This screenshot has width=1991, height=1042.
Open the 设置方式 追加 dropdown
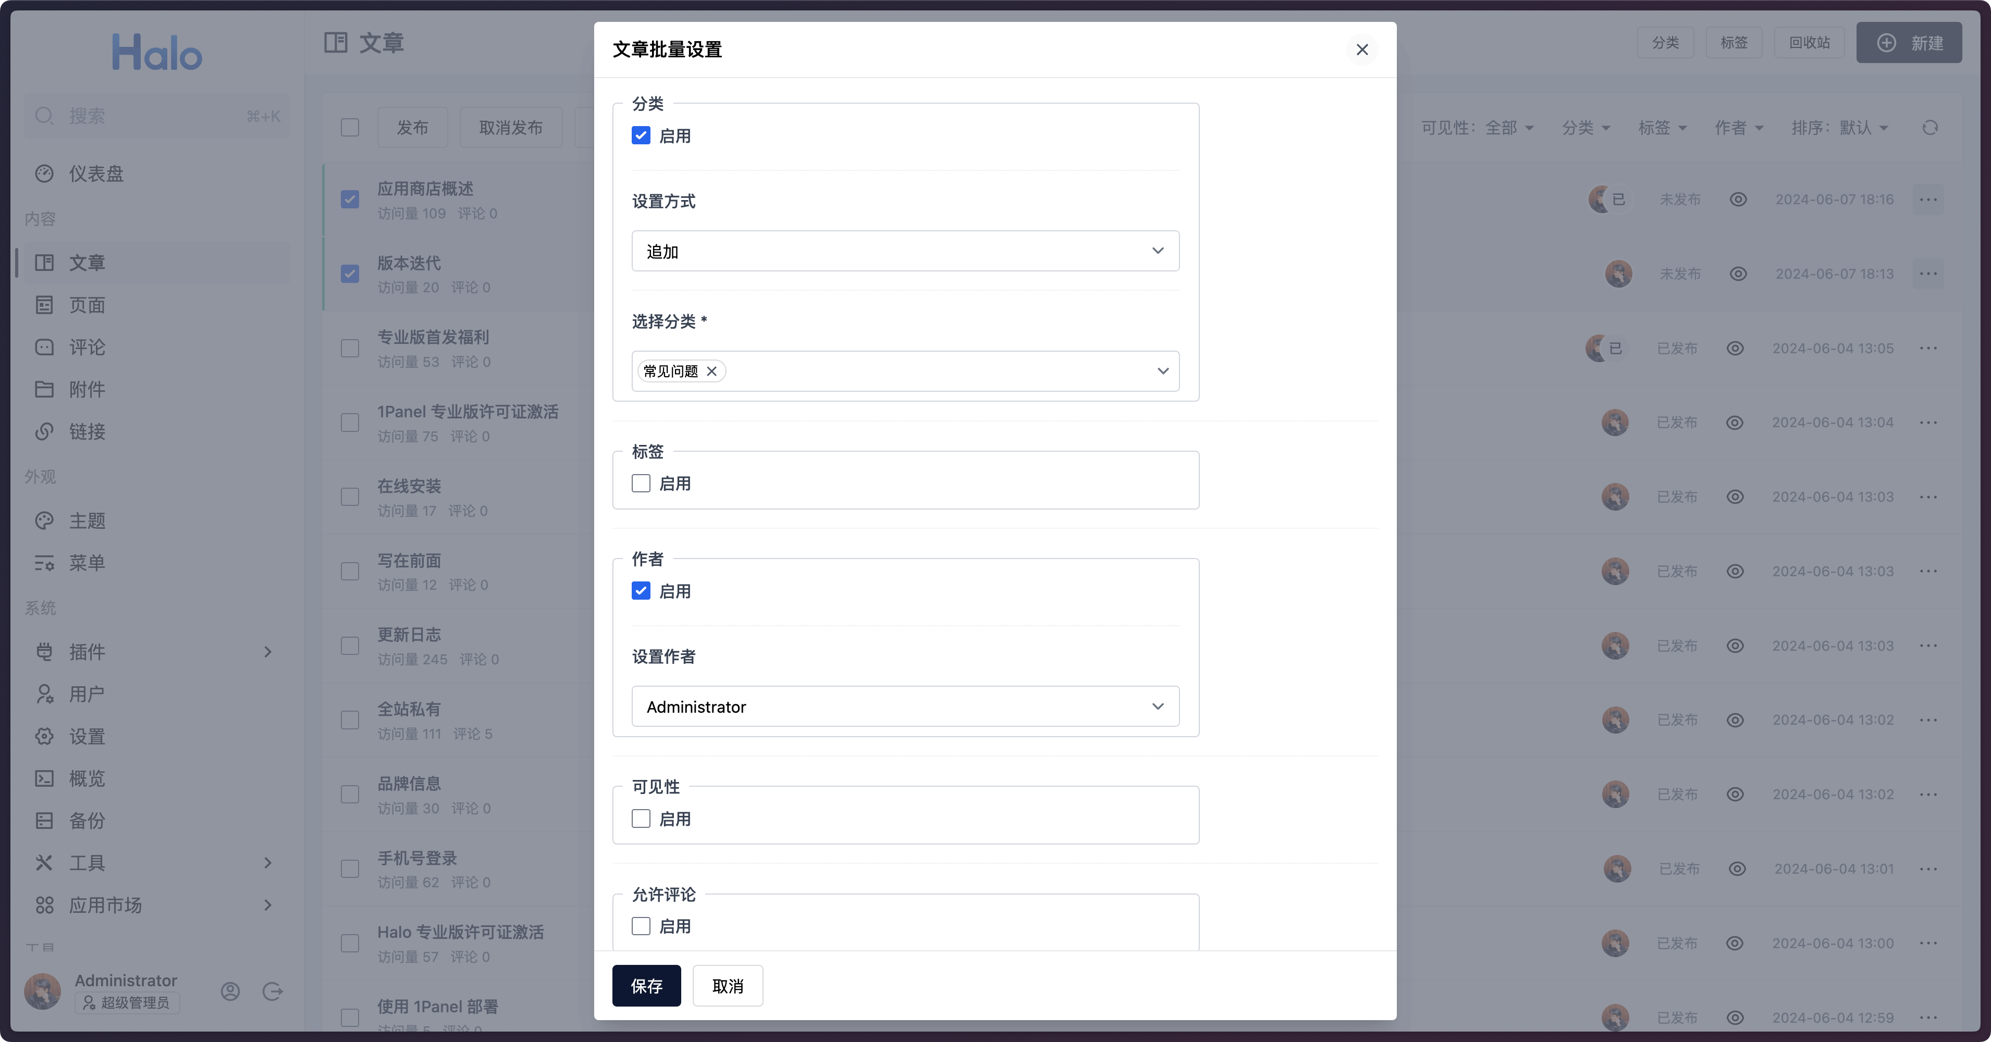point(905,251)
